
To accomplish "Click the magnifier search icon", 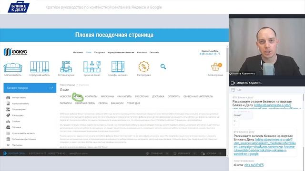I will click(x=163, y=66).
